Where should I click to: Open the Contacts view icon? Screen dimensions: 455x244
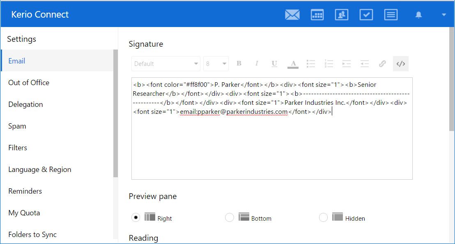[x=342, y=15]
